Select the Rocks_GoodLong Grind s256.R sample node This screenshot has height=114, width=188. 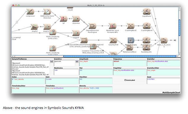(x=53, y=48)
